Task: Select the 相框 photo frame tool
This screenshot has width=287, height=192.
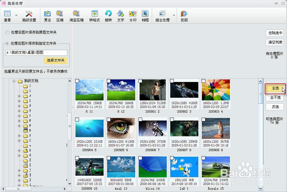Action: (145, 15)
